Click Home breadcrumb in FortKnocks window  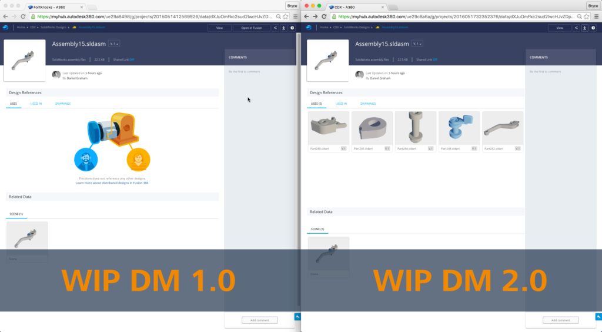21,27
